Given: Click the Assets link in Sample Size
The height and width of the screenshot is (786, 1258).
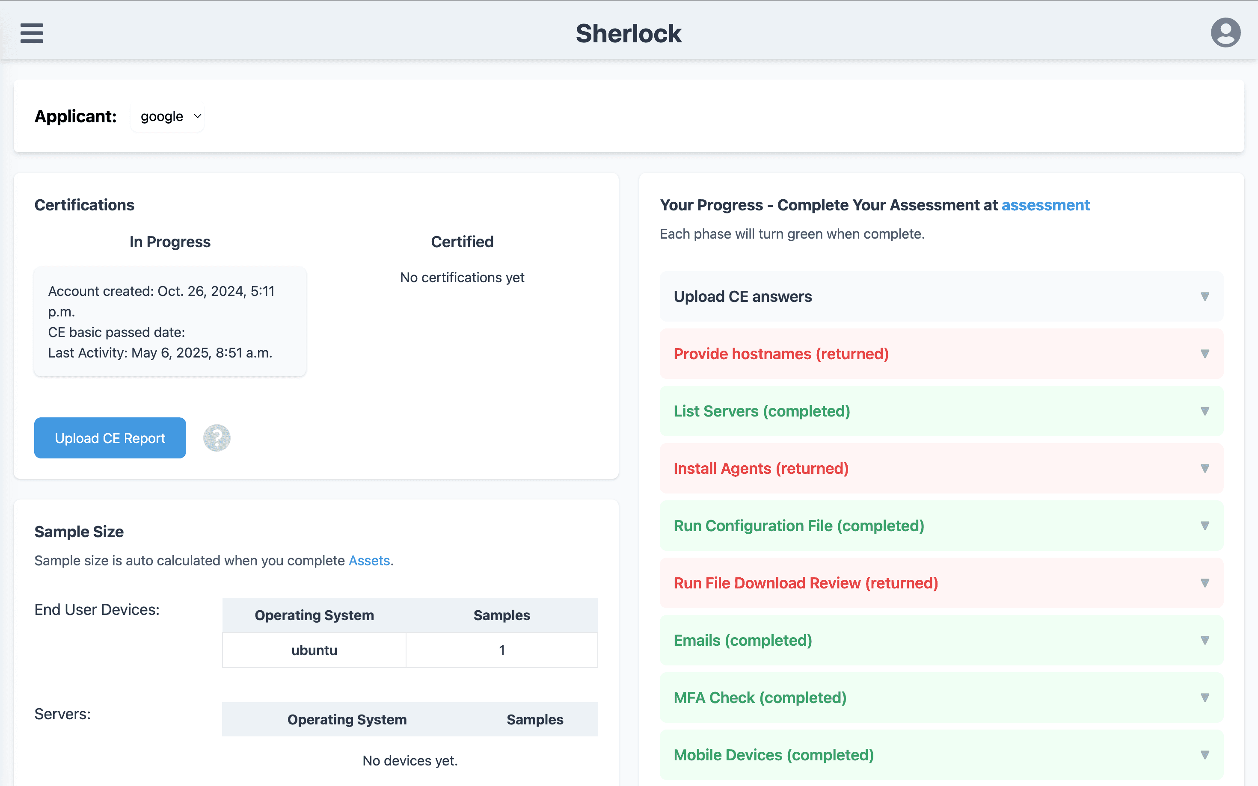Looking at the screenshot, I should click(369, 560).
